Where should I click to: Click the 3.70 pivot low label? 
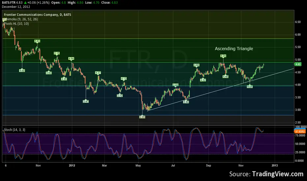pyautogui.click(x=120, y=95)
